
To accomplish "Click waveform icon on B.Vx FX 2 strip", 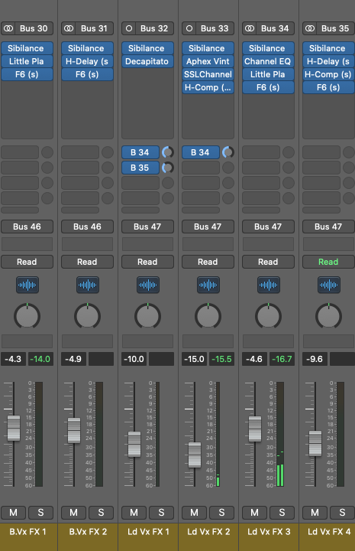I will [x=88, y=285].
